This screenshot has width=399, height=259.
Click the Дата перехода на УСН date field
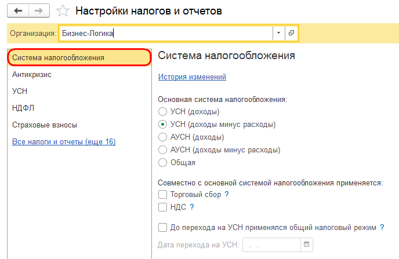tap(271, 245)
